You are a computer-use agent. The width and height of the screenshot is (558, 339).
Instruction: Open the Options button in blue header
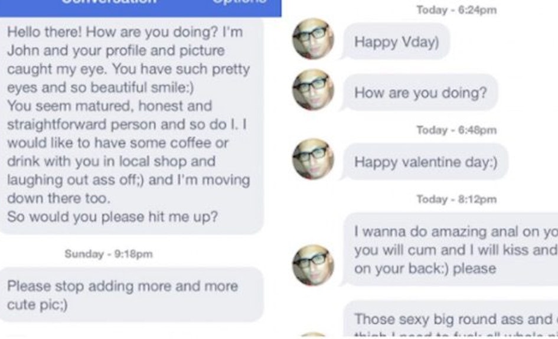(x=239, y=2)
